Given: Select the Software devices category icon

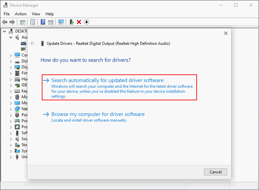Looking at the screenshot, I should point(17,133).
